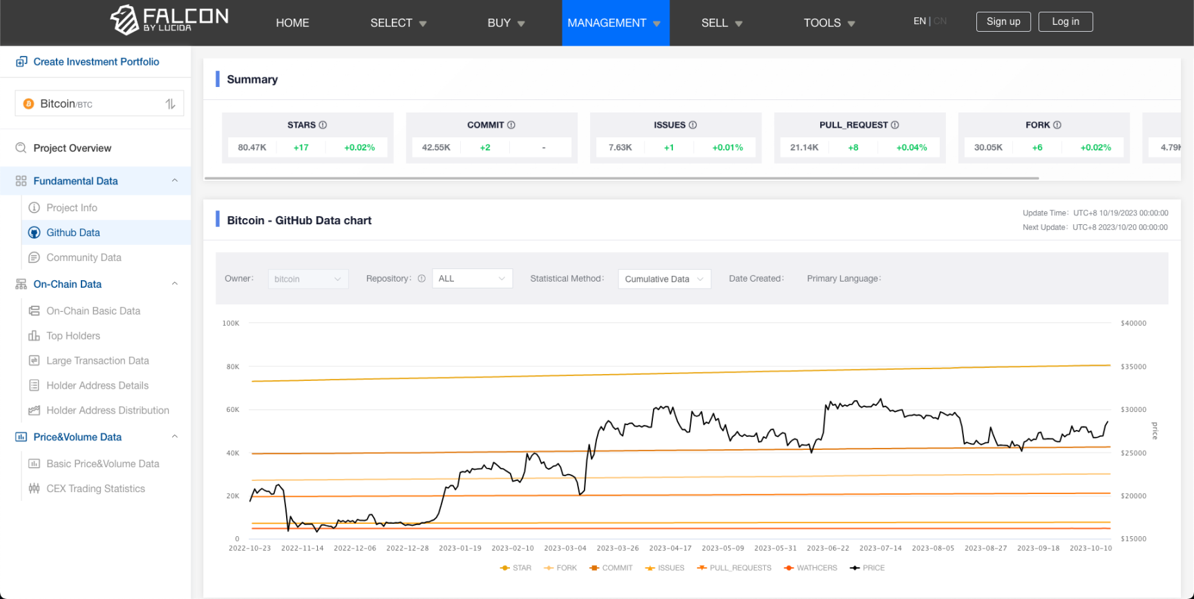The width and height of the screenshot is (1194, 599).
Task: Click the Github Data octocat icon
Action: (34, 233)
